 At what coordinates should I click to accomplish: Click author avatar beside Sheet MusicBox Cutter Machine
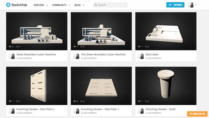tap(12, 56)
